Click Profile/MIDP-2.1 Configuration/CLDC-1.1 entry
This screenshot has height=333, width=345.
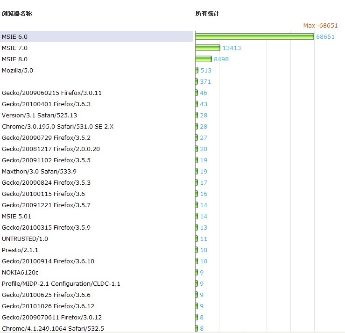pos(61,284)
